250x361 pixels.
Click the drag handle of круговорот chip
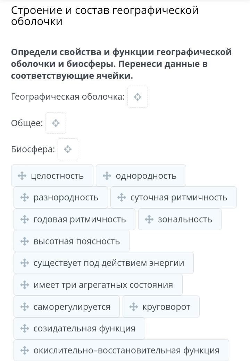click(133, 307)
